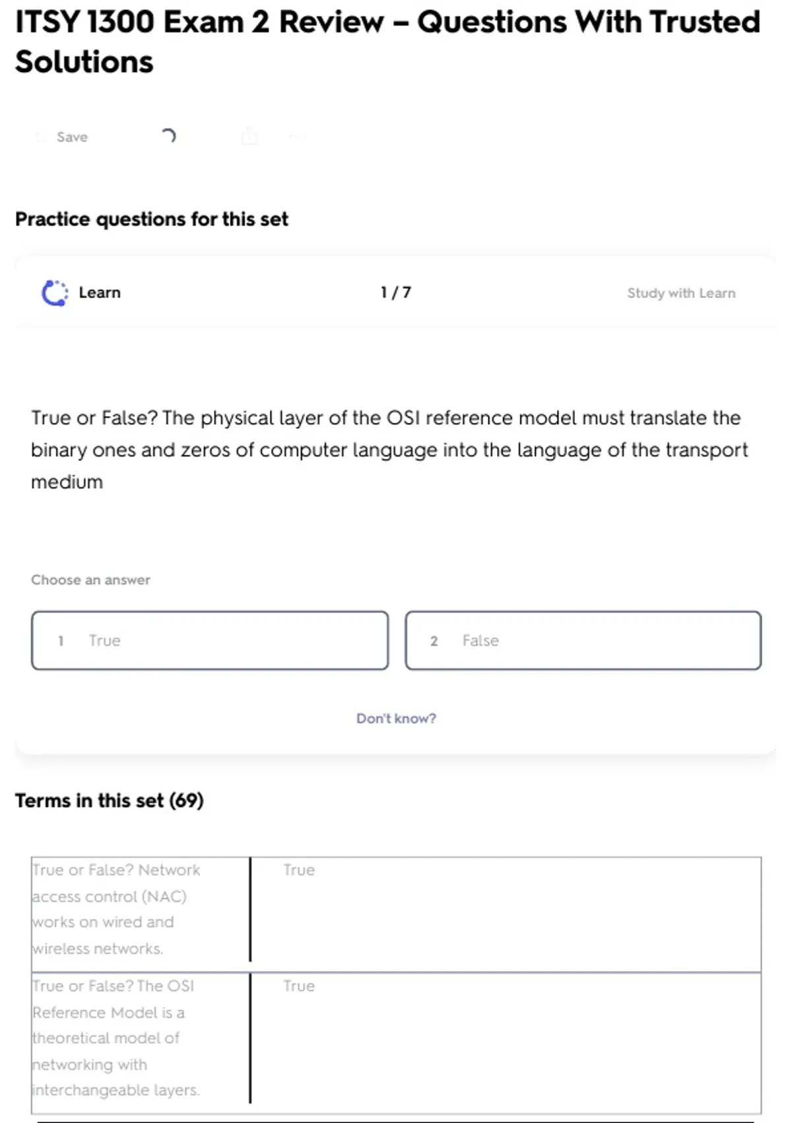
Task: Click the bookmark icon beside Save
Action: [x=42, y=137]
